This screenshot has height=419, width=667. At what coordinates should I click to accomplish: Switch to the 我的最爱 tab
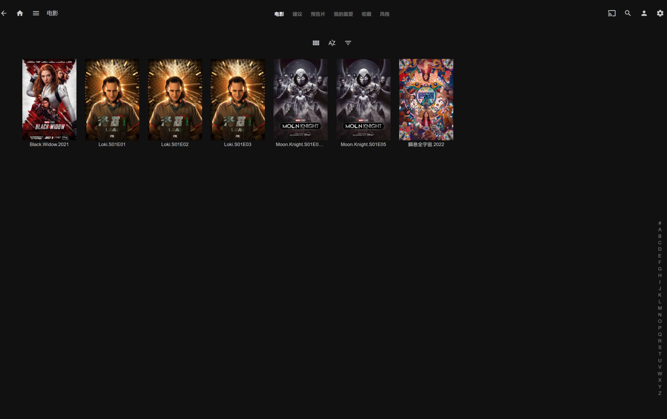(x=343, y=14)
